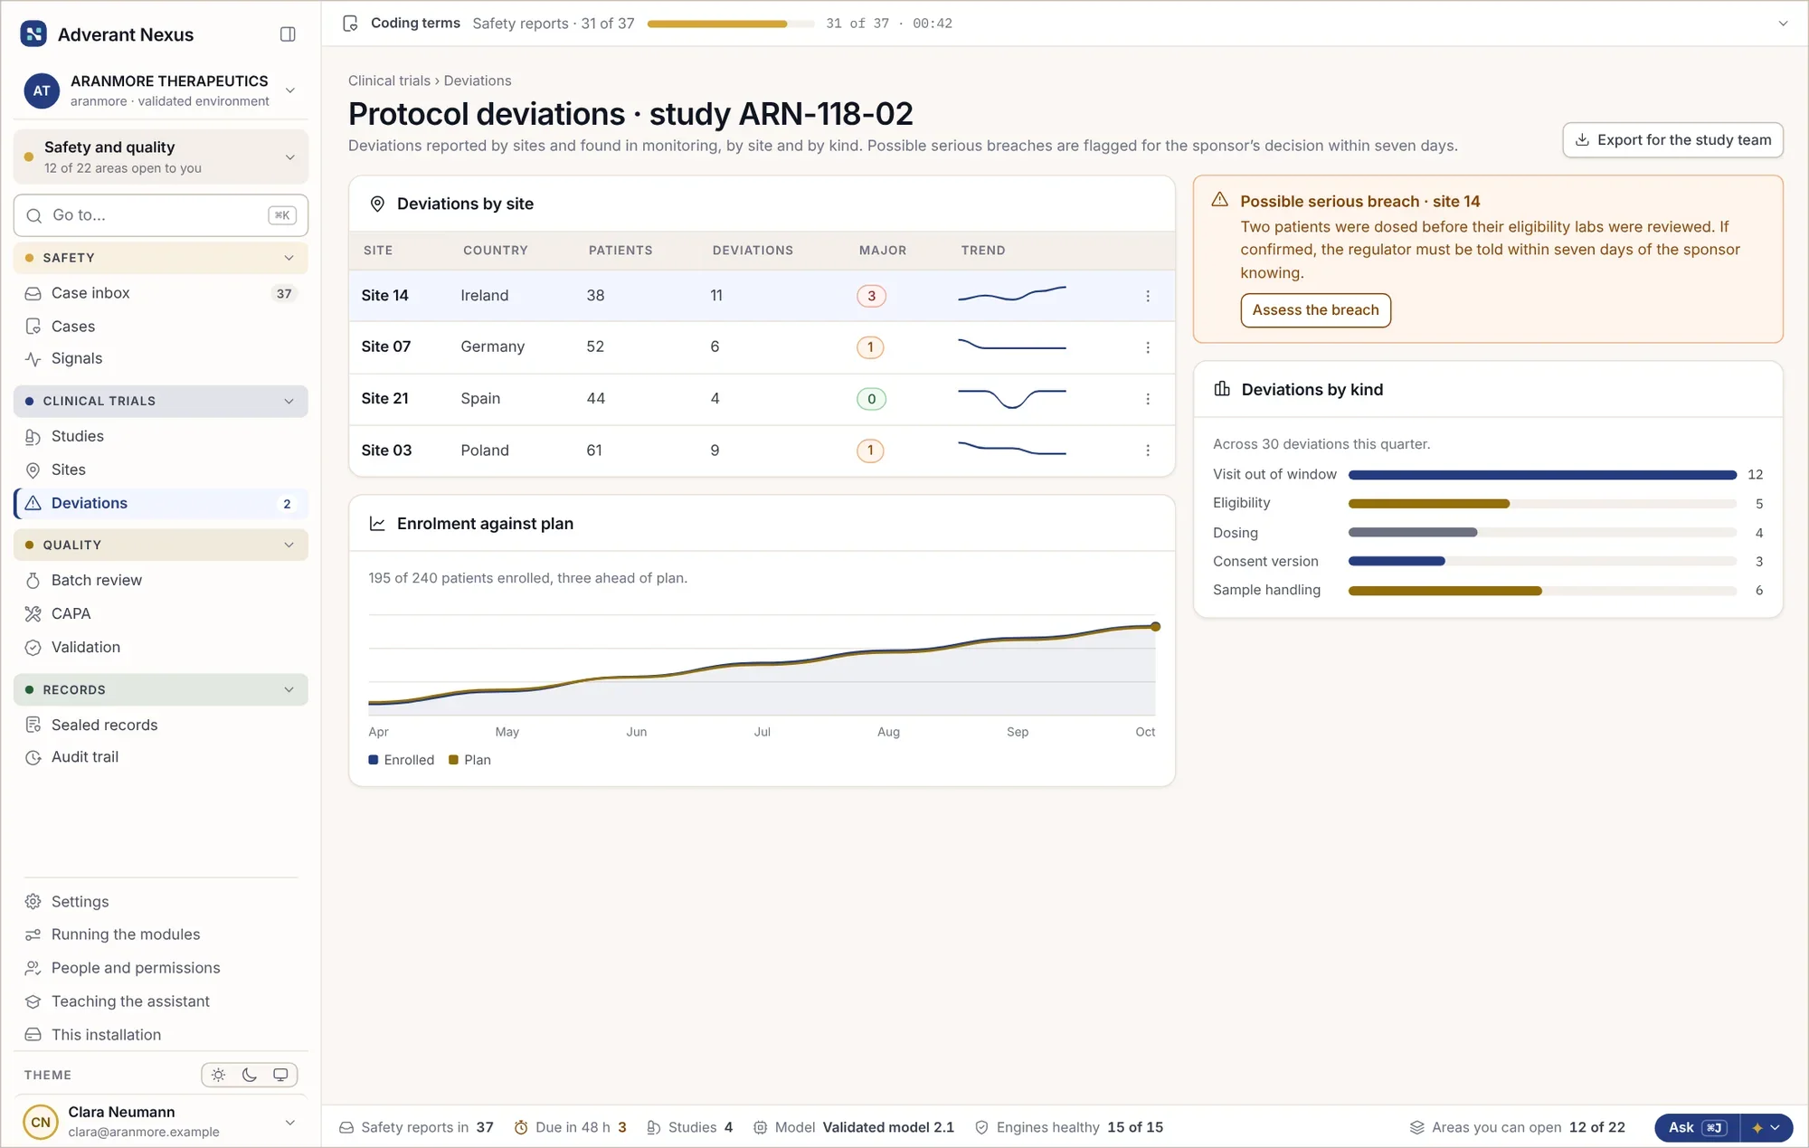Open row options for Site 07

(x=1148, y=347)
